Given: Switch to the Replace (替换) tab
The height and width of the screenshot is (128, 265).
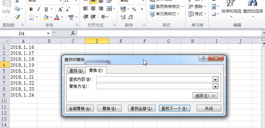Looking at the screenshot, I should tap(96, 70).
